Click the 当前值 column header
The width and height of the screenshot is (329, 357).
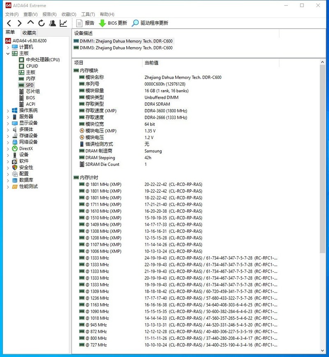pyautogui.click(x=156, y=63)
